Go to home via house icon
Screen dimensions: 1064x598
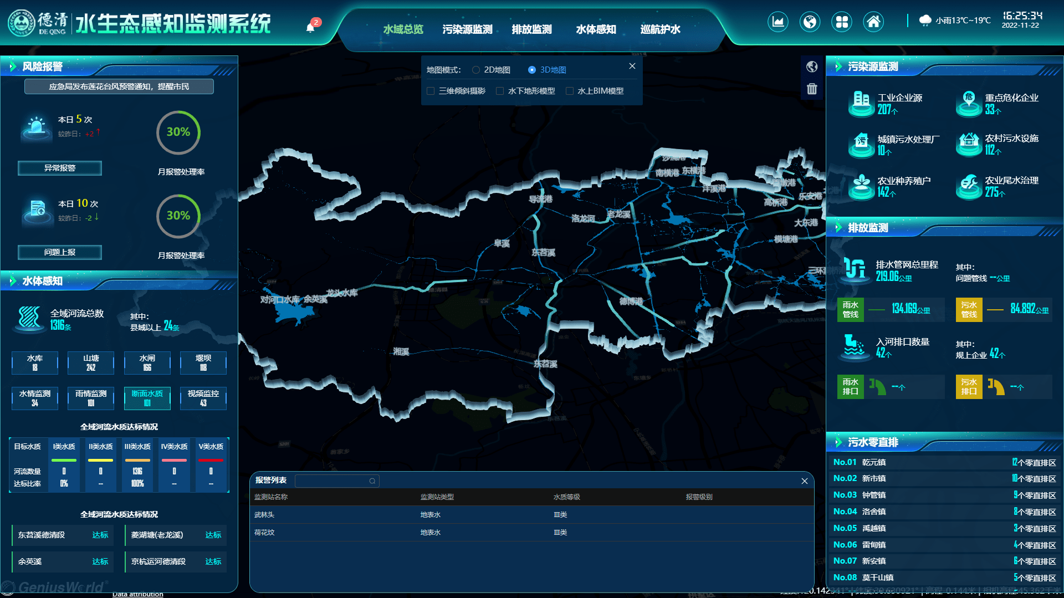(873, 22)
